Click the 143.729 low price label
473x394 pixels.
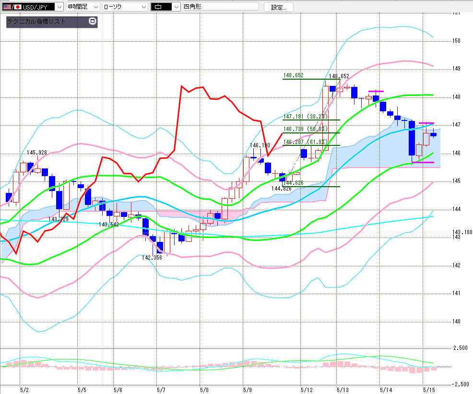[x=59, y=219]
